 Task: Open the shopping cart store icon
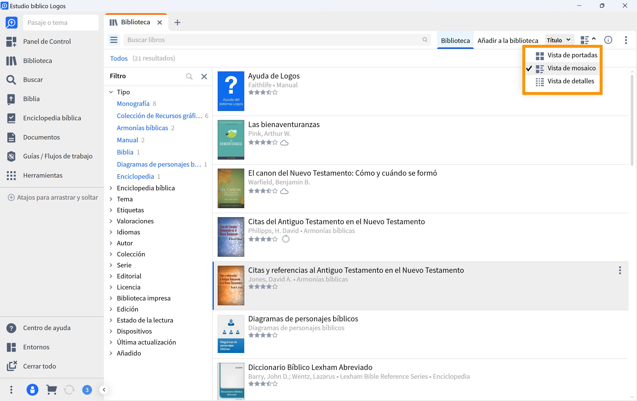point(51,390)
